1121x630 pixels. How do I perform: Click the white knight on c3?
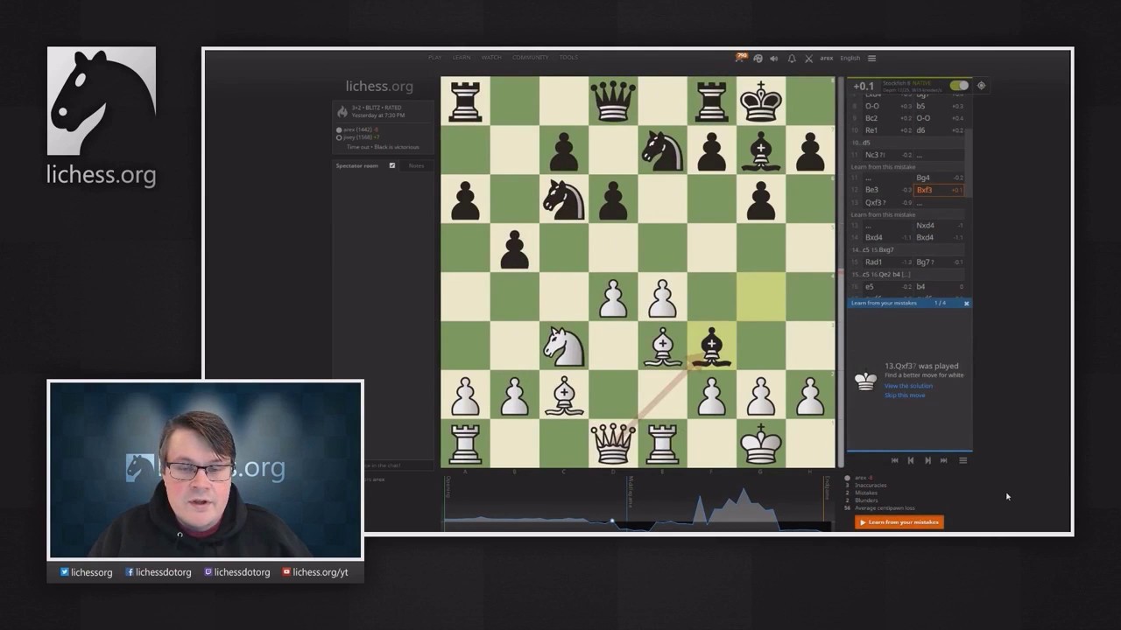pyautogui.click(x=564, y=346)
